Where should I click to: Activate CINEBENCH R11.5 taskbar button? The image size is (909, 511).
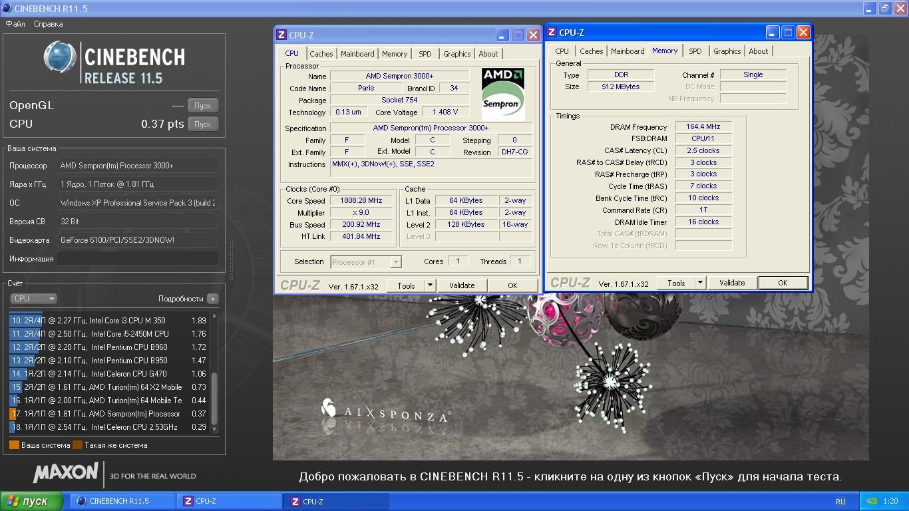click(x=122, y=502)
